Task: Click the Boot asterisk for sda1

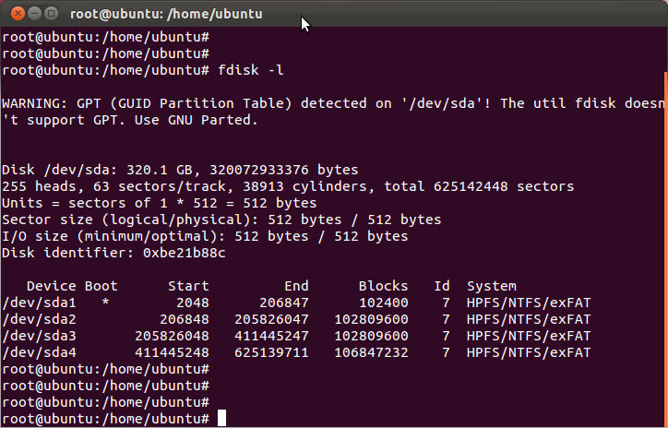Action: 105,303
